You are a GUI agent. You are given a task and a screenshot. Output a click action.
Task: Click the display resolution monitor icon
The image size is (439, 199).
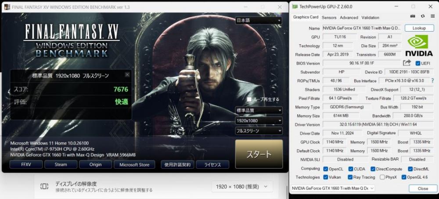pyautogui.click(x=44, y=186)
